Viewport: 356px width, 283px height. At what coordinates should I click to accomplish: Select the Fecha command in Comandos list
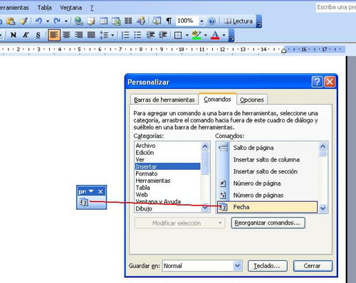coord(268,207)
